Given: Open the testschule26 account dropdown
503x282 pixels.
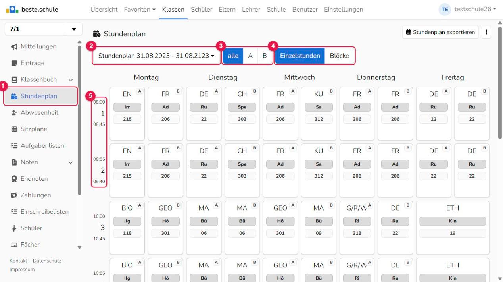Looking at the screenshot, I should tap(475, 10).
